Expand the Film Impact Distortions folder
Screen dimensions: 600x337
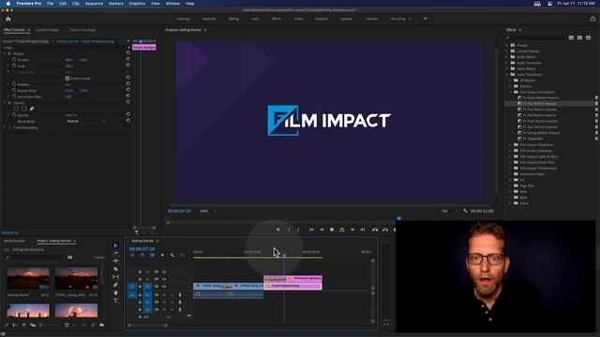[x=510, y=145]
